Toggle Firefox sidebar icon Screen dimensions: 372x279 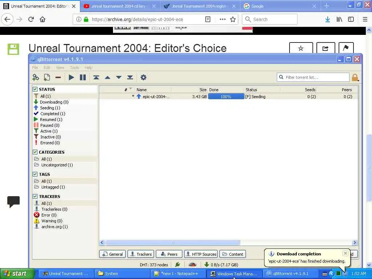351,19
